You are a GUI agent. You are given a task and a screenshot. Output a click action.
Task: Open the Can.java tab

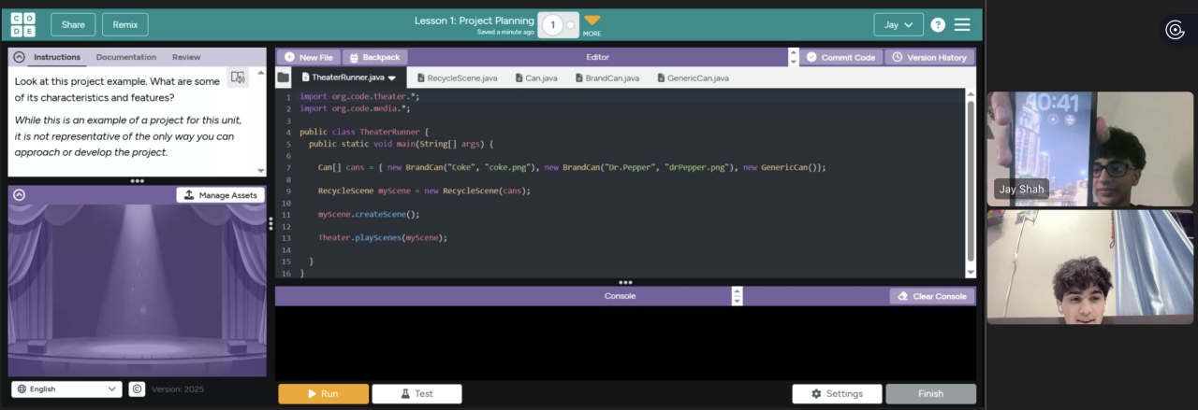pos(536,78)
